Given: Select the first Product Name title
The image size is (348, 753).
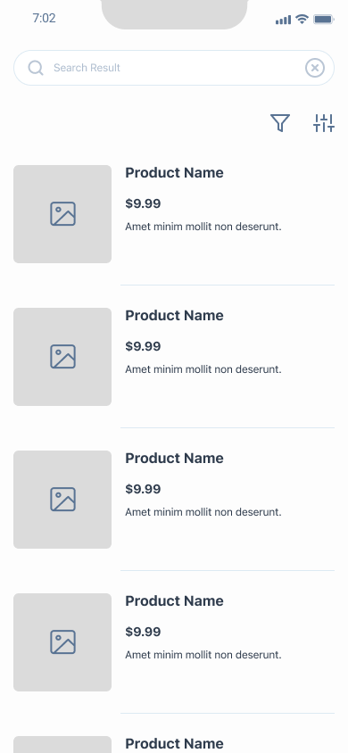Looking at the screenshot, I should click(x=174, y=173).
